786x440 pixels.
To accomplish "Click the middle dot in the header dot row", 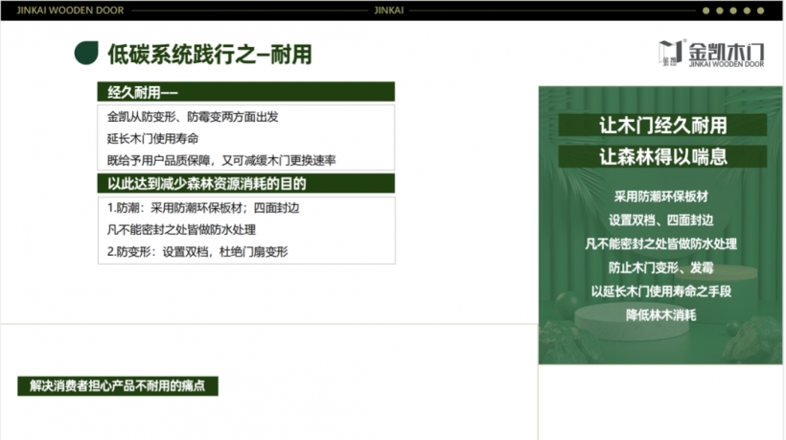I will click(733, 11).
